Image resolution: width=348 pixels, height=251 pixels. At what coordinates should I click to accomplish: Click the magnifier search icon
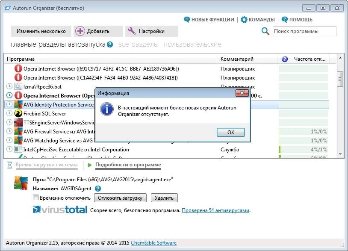click(265, 31)
